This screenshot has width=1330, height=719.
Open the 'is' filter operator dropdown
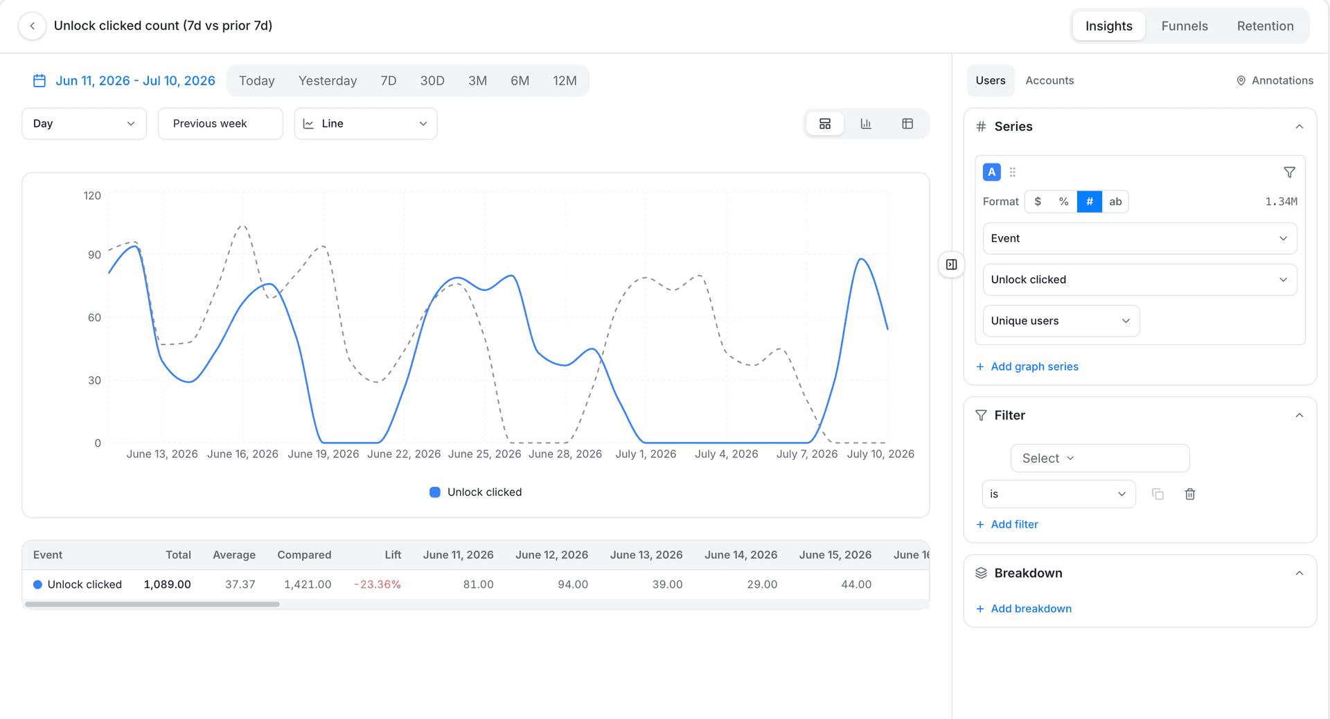tap(1059, 495)
